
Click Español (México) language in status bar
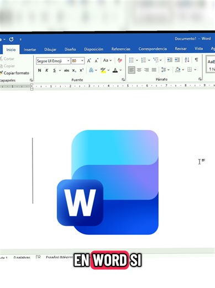pos(59,258)
